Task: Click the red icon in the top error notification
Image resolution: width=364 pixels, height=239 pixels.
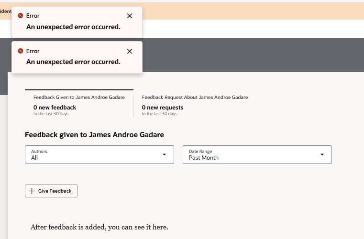Action: (x=21, y=16)
